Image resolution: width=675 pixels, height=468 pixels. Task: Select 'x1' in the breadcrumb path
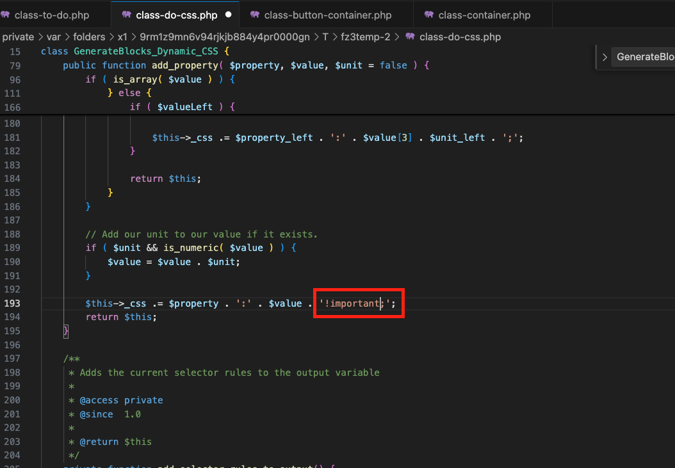(x=122, y=37)
